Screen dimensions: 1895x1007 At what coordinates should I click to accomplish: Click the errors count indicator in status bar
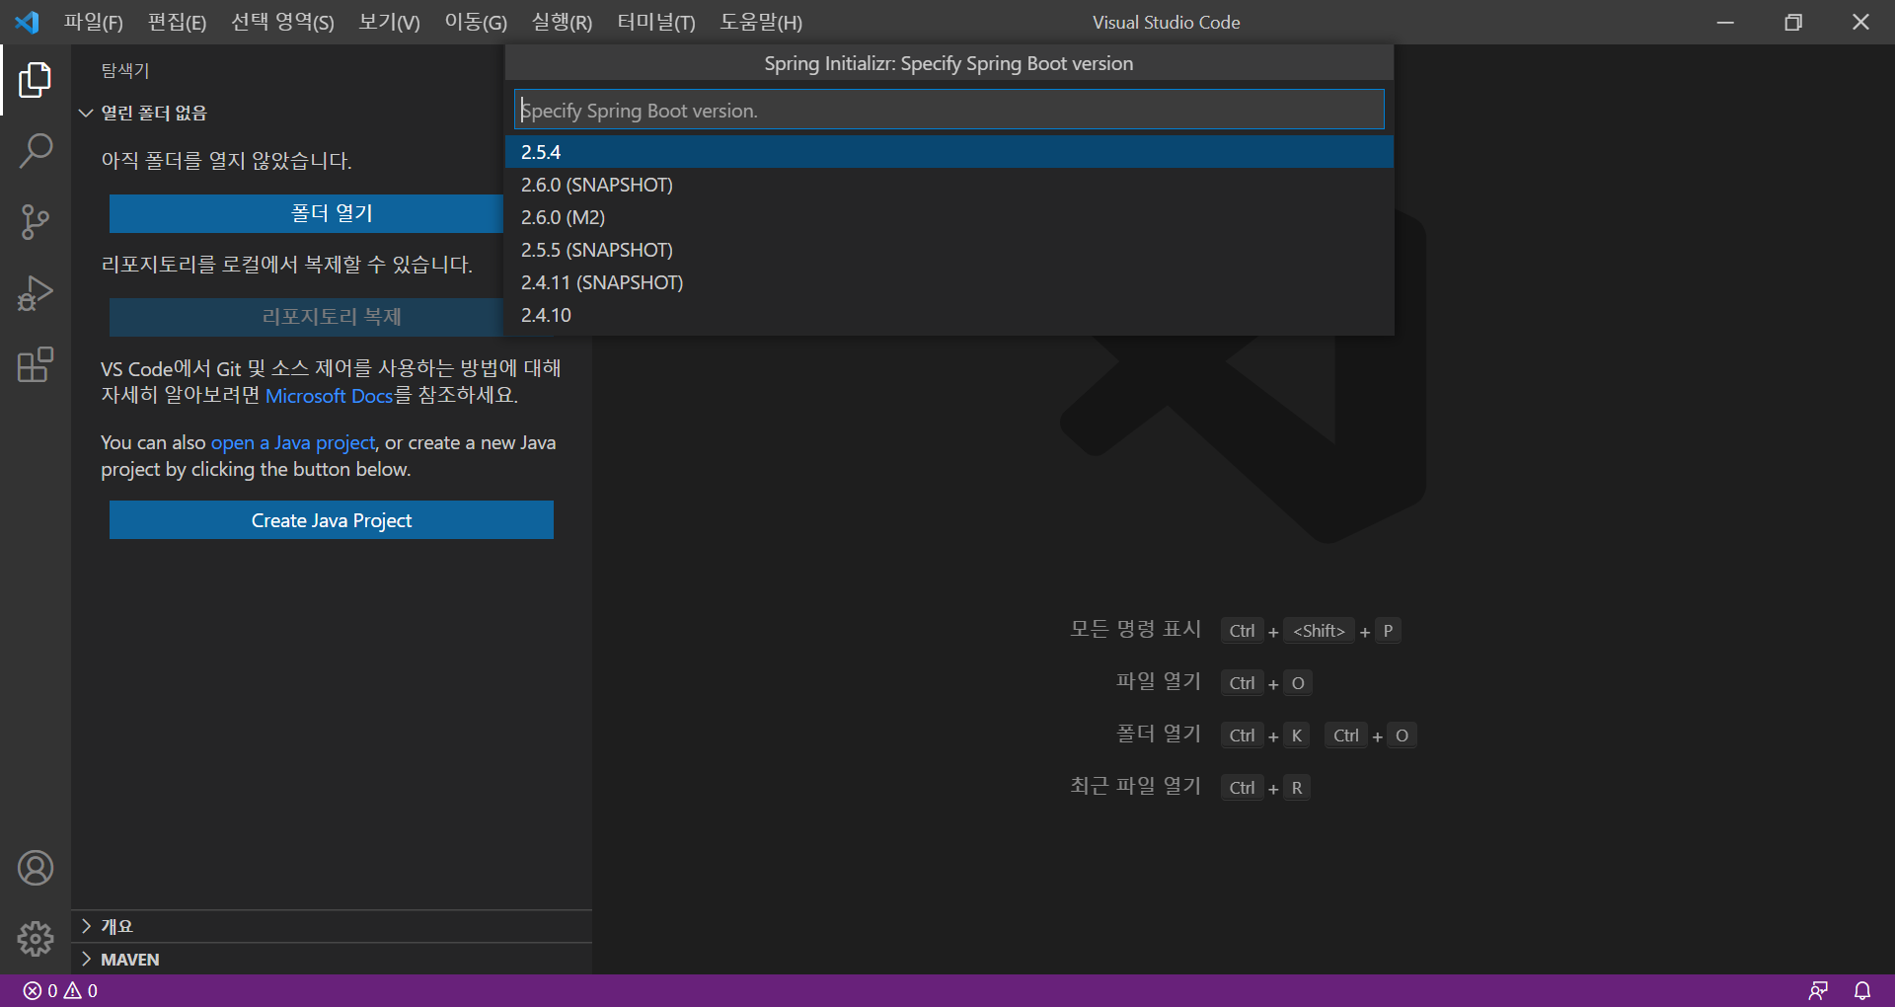[x=40, y=990]
